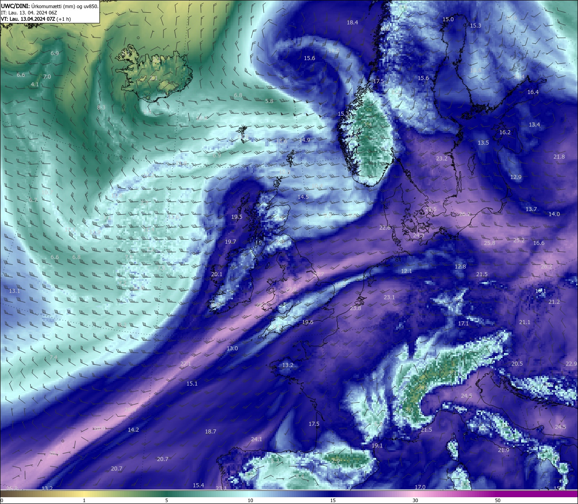Image resolution: width=578 pixels, height=504 pixels.
Task: Click the 12.1 value label
Action: [x=406, y=271]
